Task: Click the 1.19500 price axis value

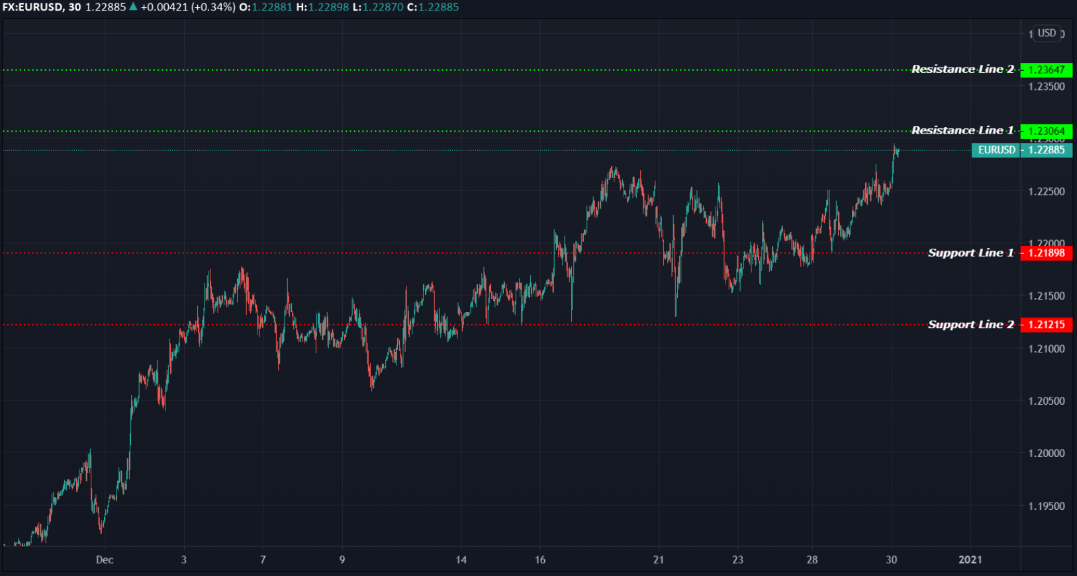Action: pyautogui.click(x=1047, y=507)
